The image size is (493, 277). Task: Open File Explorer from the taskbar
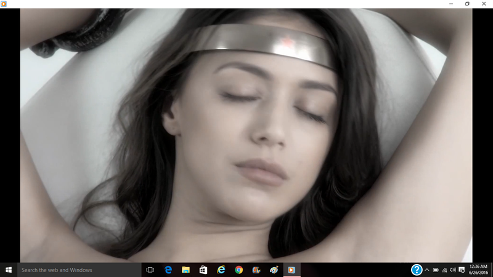pyautogui.click(x=186, y=270)
